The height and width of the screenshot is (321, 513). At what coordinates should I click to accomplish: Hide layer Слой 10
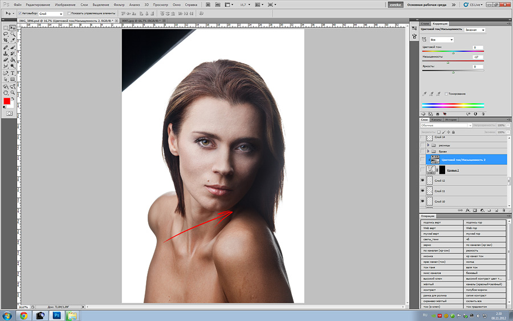(x=422, y=201)
